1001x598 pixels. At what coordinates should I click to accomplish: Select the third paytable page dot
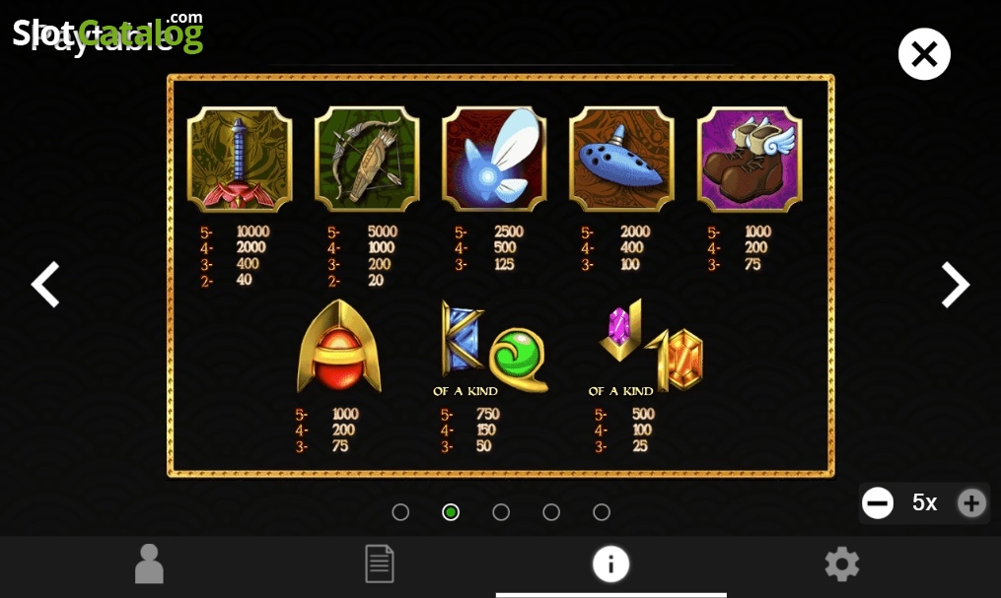[501, 512]
